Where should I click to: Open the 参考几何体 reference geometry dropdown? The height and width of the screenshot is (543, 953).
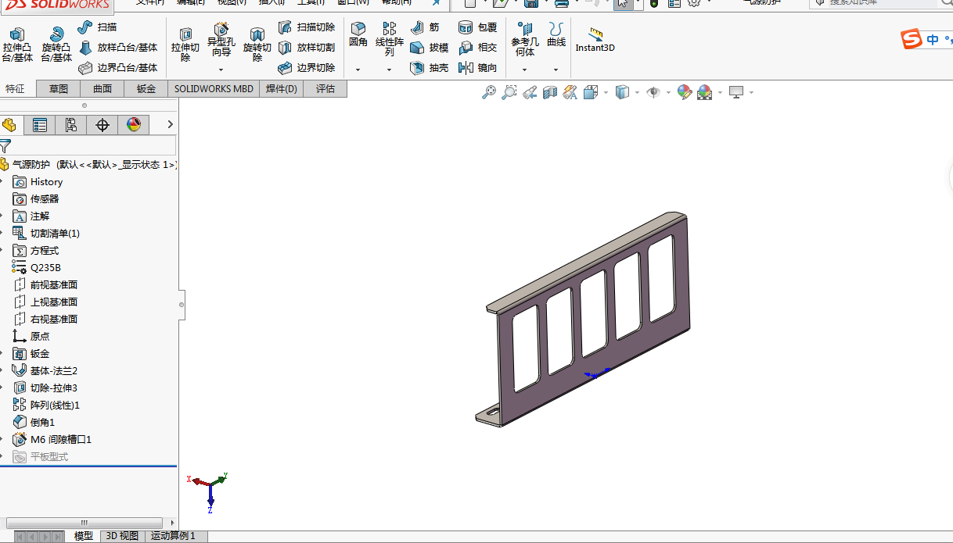coord(524,70)
